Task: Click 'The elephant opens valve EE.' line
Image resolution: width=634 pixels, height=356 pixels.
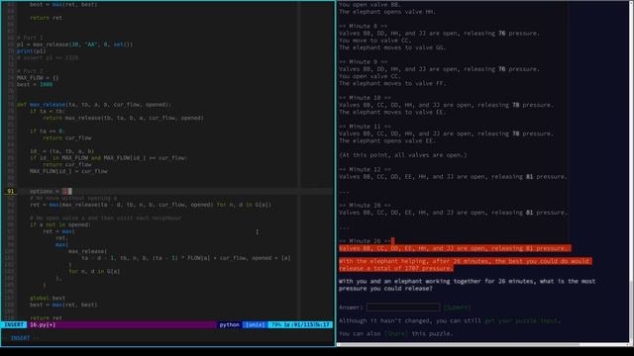Action: point(387,140)
